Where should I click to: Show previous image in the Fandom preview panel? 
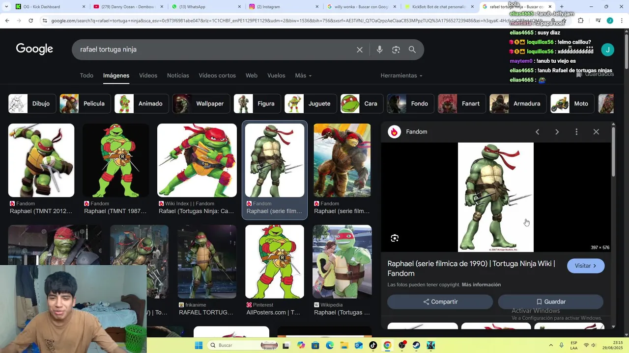(x=537, y=132)
